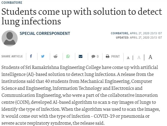
Task: Open the COIMBATORE section link above headline
Action: (12, 3)
